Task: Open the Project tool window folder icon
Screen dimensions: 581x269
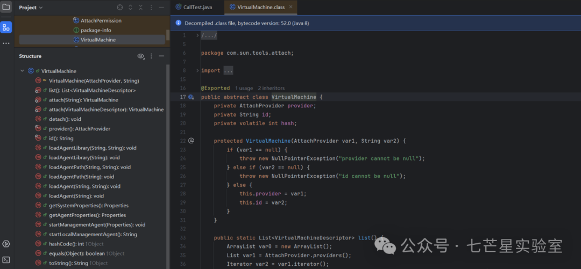Action: [6, 6]
